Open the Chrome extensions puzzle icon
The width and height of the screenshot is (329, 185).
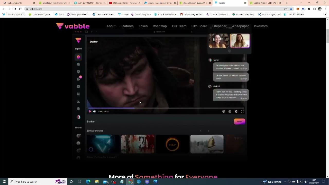click(x=309, y=9)
